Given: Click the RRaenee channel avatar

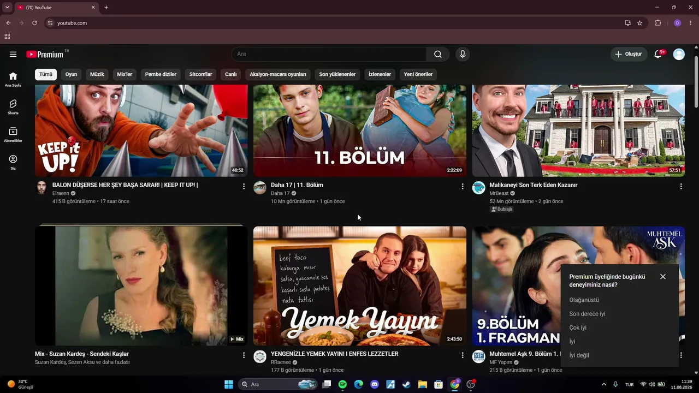Looking at the screenshot, I should [x=260, y=356].
